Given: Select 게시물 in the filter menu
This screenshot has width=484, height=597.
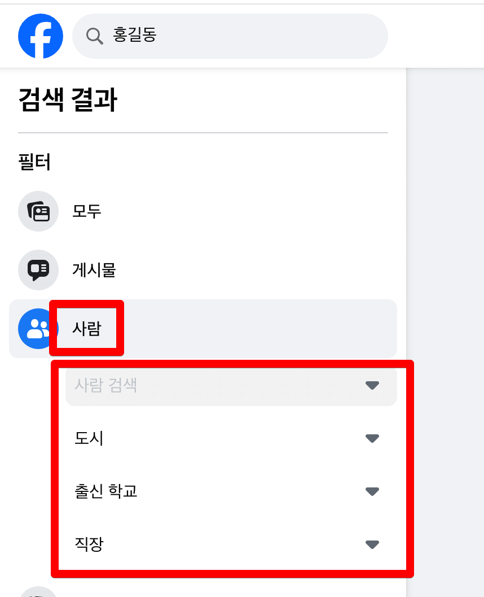Looking at the screenshot, I should click(95, 270).
